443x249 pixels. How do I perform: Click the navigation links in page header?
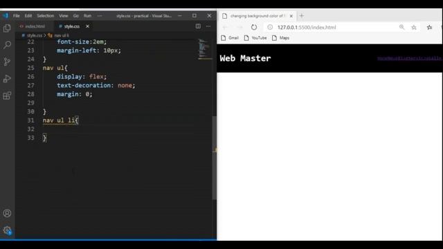coord(410,58)
